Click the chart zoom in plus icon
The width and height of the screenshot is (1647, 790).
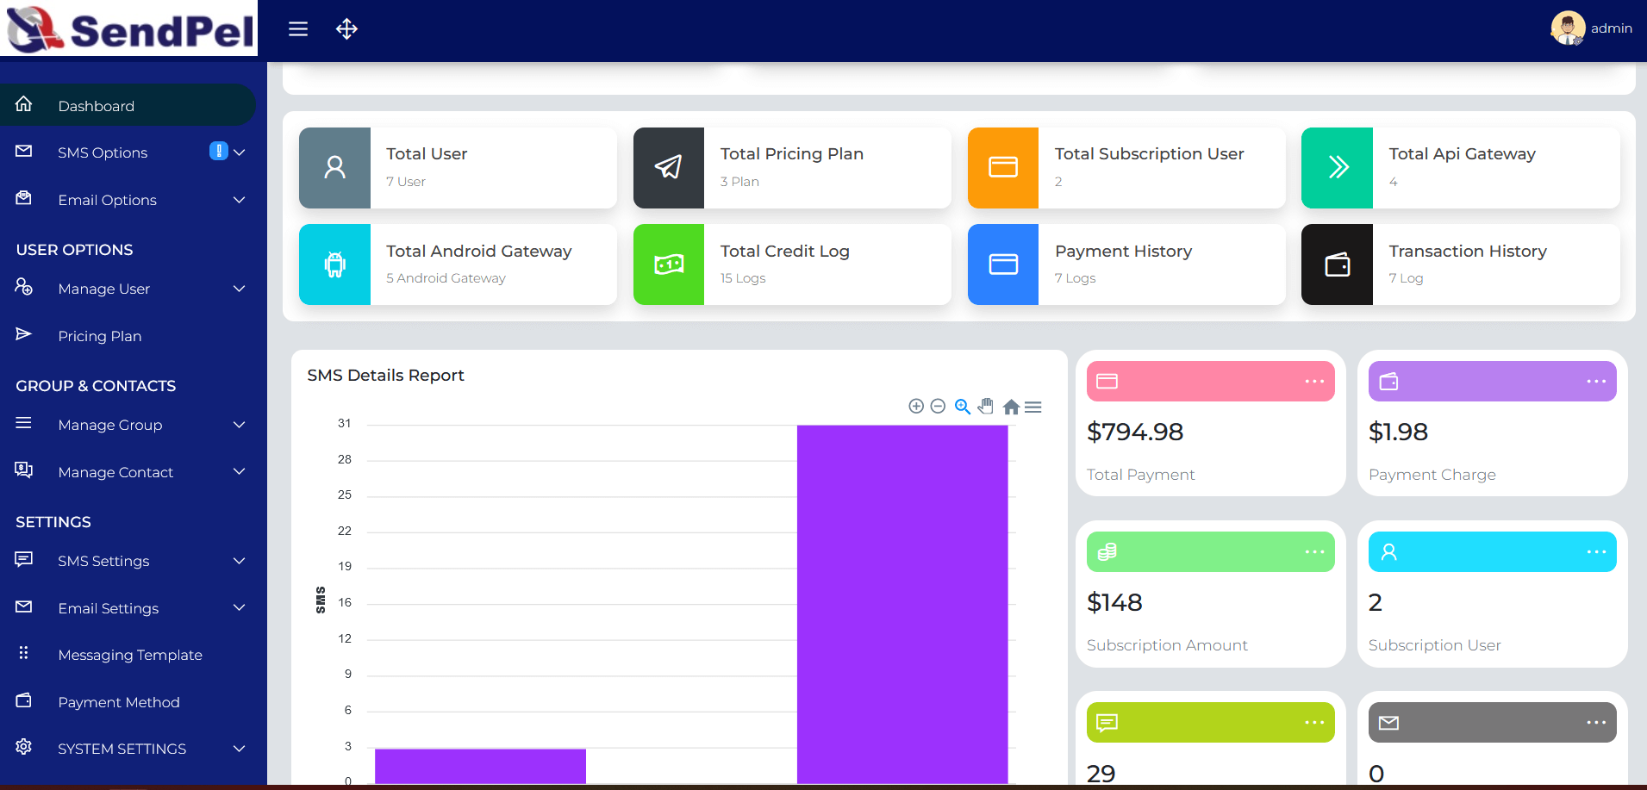click(x=916, y=407)
